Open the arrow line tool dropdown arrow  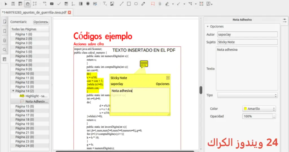click(x=184, y=4)
